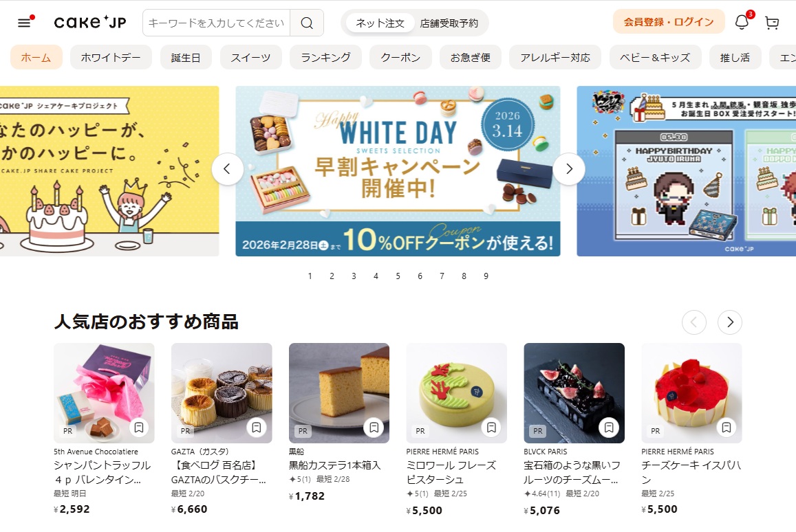Image resolution: width=796 pixels, height=532 pixels.
Task: Bookmark the GAZTA basque cheesecake product
Action: tap(257, 428)
